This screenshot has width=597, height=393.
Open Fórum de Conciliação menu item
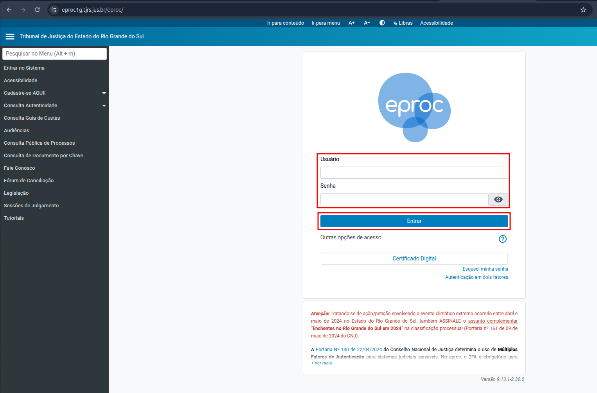pos(29,181)
